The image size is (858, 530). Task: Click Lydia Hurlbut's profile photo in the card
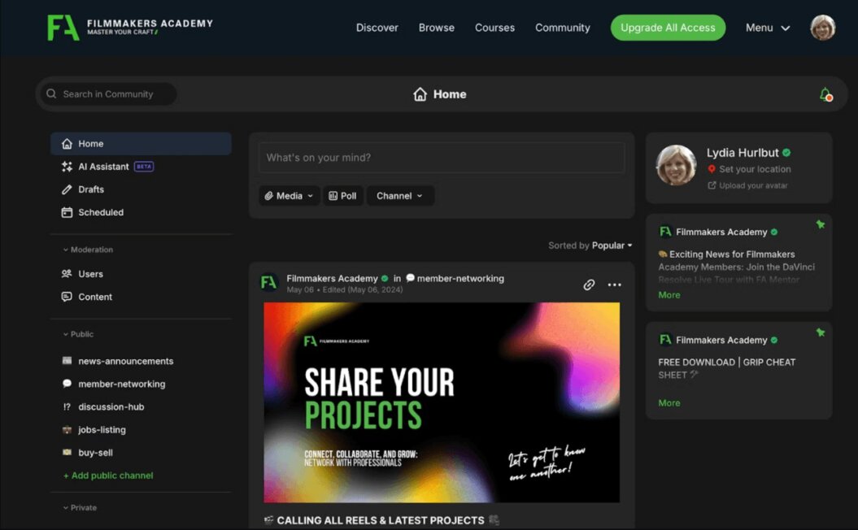pyautogui.click(x=677, y=165)
